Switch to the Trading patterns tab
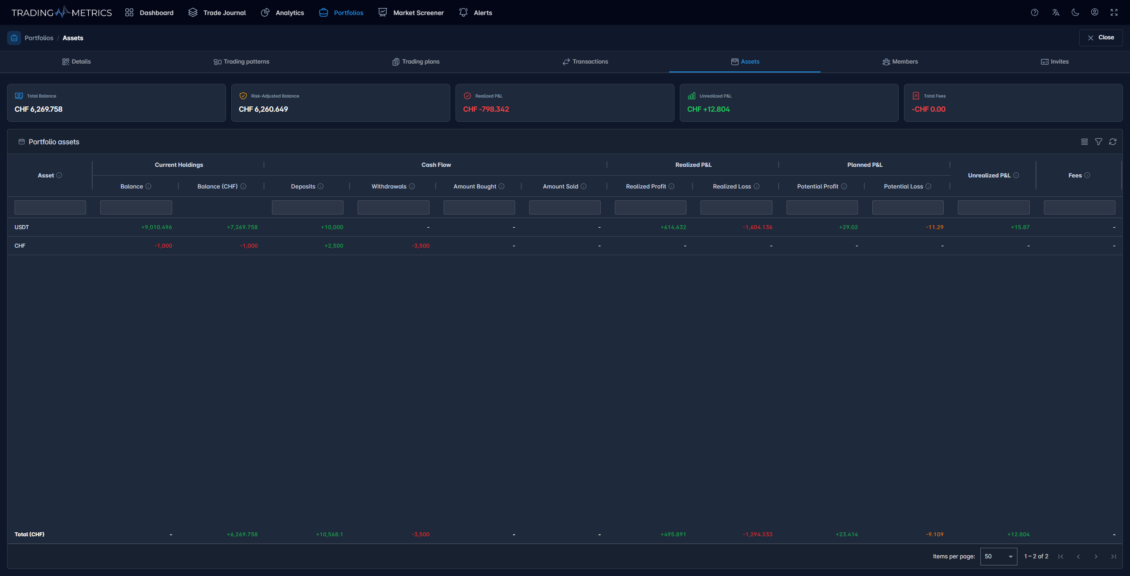 pyautogui.click(x=241, y=61)
